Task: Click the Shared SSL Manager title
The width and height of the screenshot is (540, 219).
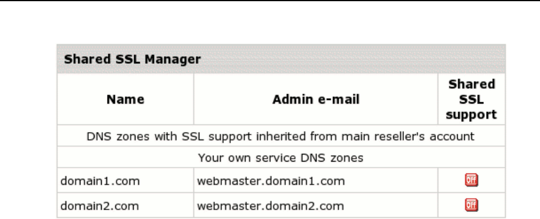Action: [x=132, y=59]
